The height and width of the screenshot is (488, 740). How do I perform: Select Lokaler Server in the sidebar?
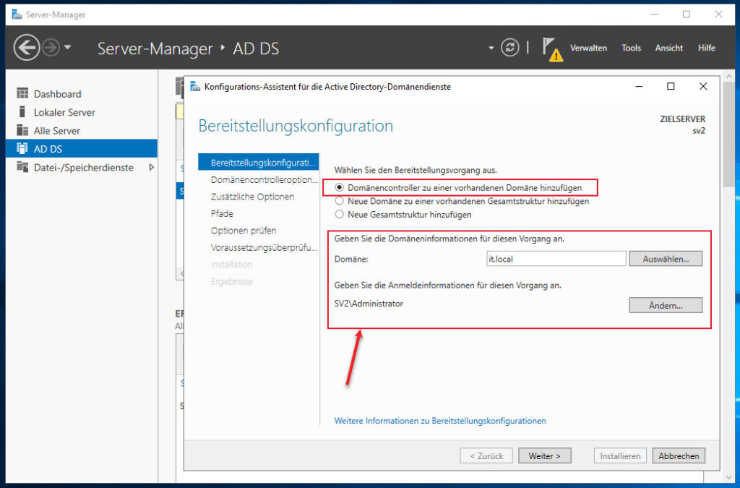coord(81,112)
